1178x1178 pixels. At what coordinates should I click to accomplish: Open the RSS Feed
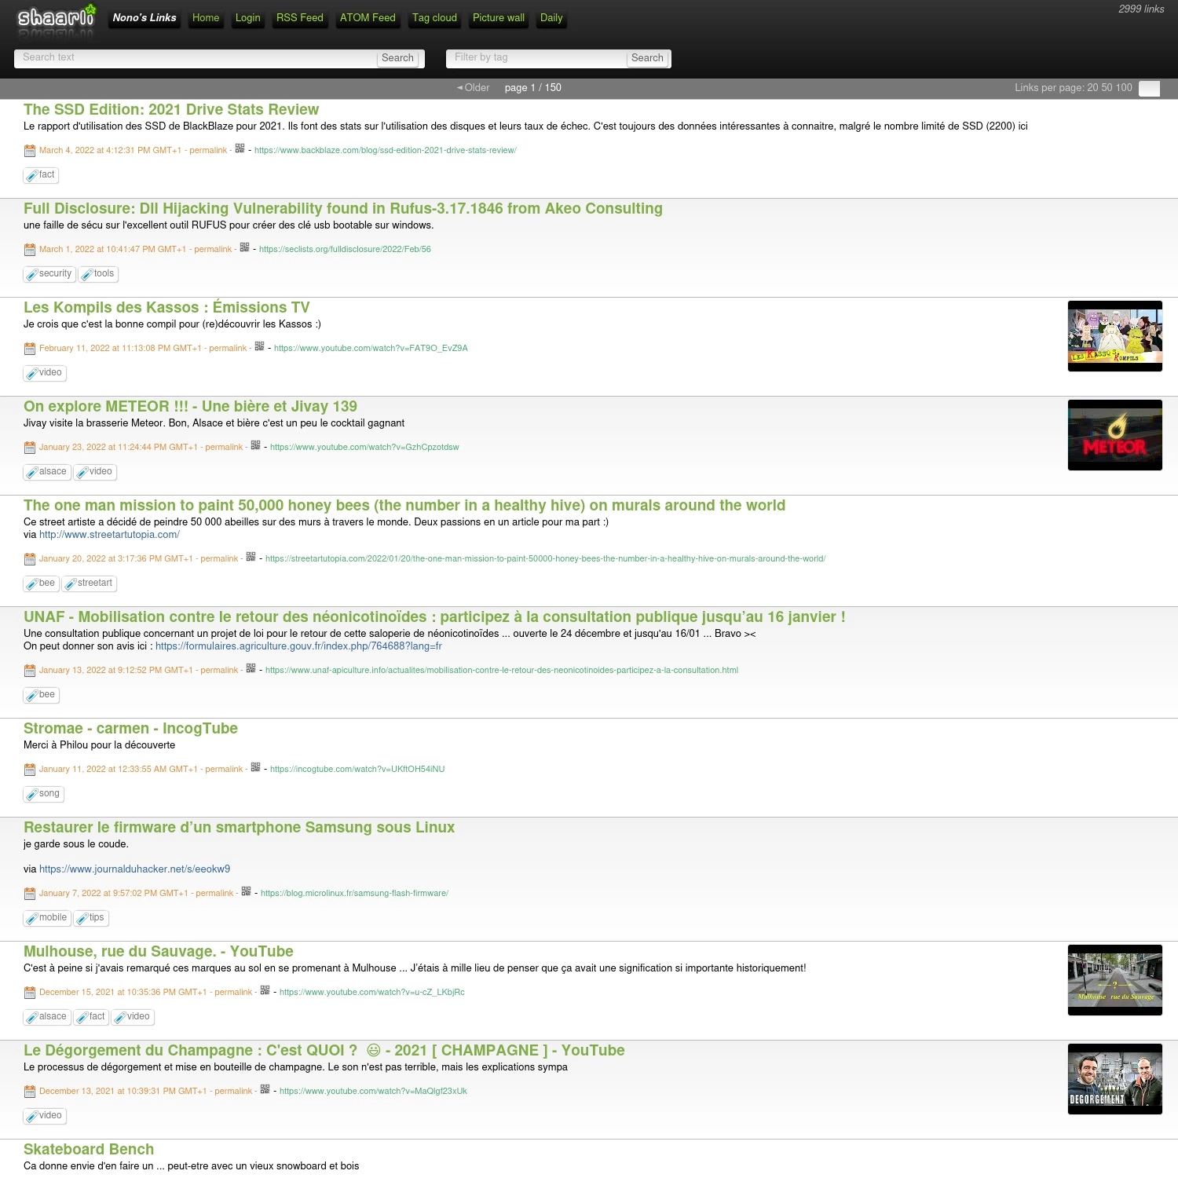click(299, 17)
